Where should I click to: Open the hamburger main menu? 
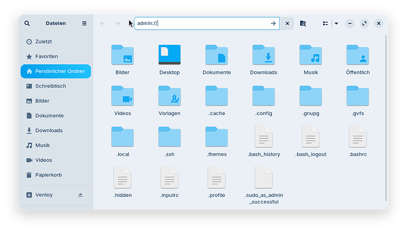[x=84, y=24]
